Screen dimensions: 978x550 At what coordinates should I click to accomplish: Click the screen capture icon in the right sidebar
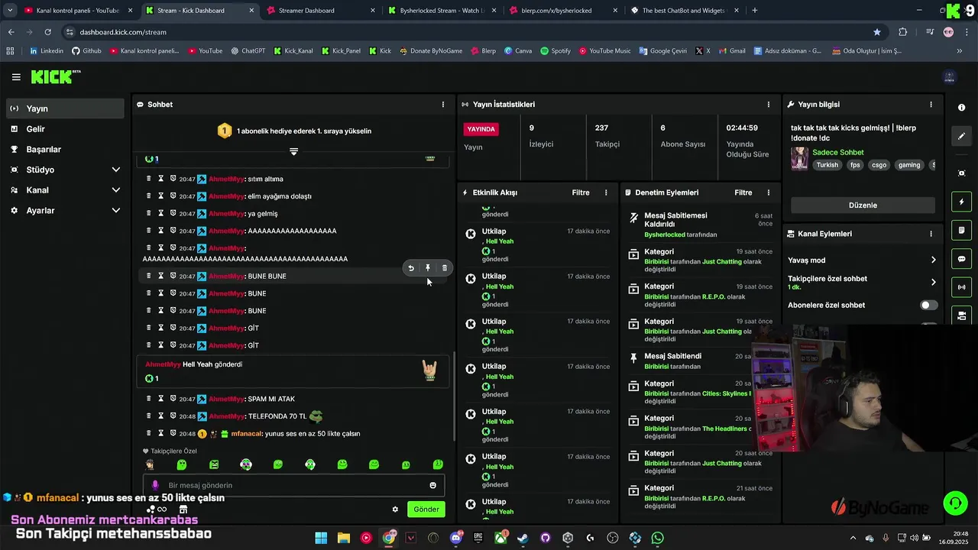[x=961, y=173]
